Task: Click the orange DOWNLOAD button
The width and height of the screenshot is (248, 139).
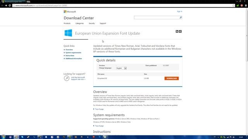Action: (x=172, y=78)
